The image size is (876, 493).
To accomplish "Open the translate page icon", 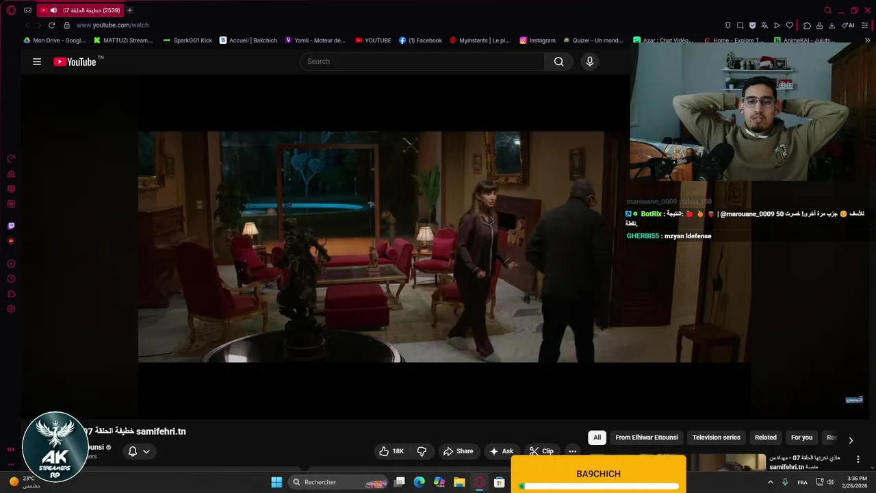I will 764,25.
